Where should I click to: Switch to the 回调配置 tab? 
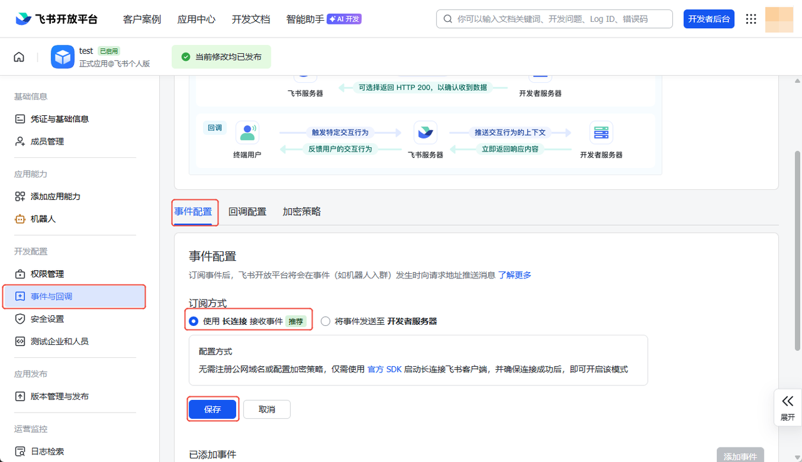click(x=247, y=212)
